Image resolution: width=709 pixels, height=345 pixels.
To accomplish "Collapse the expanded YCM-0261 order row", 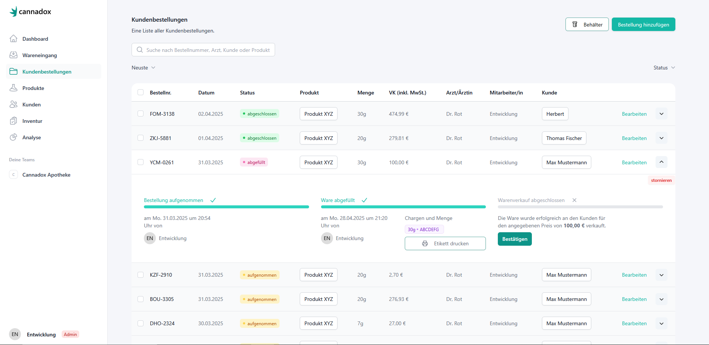I will 661,162.
